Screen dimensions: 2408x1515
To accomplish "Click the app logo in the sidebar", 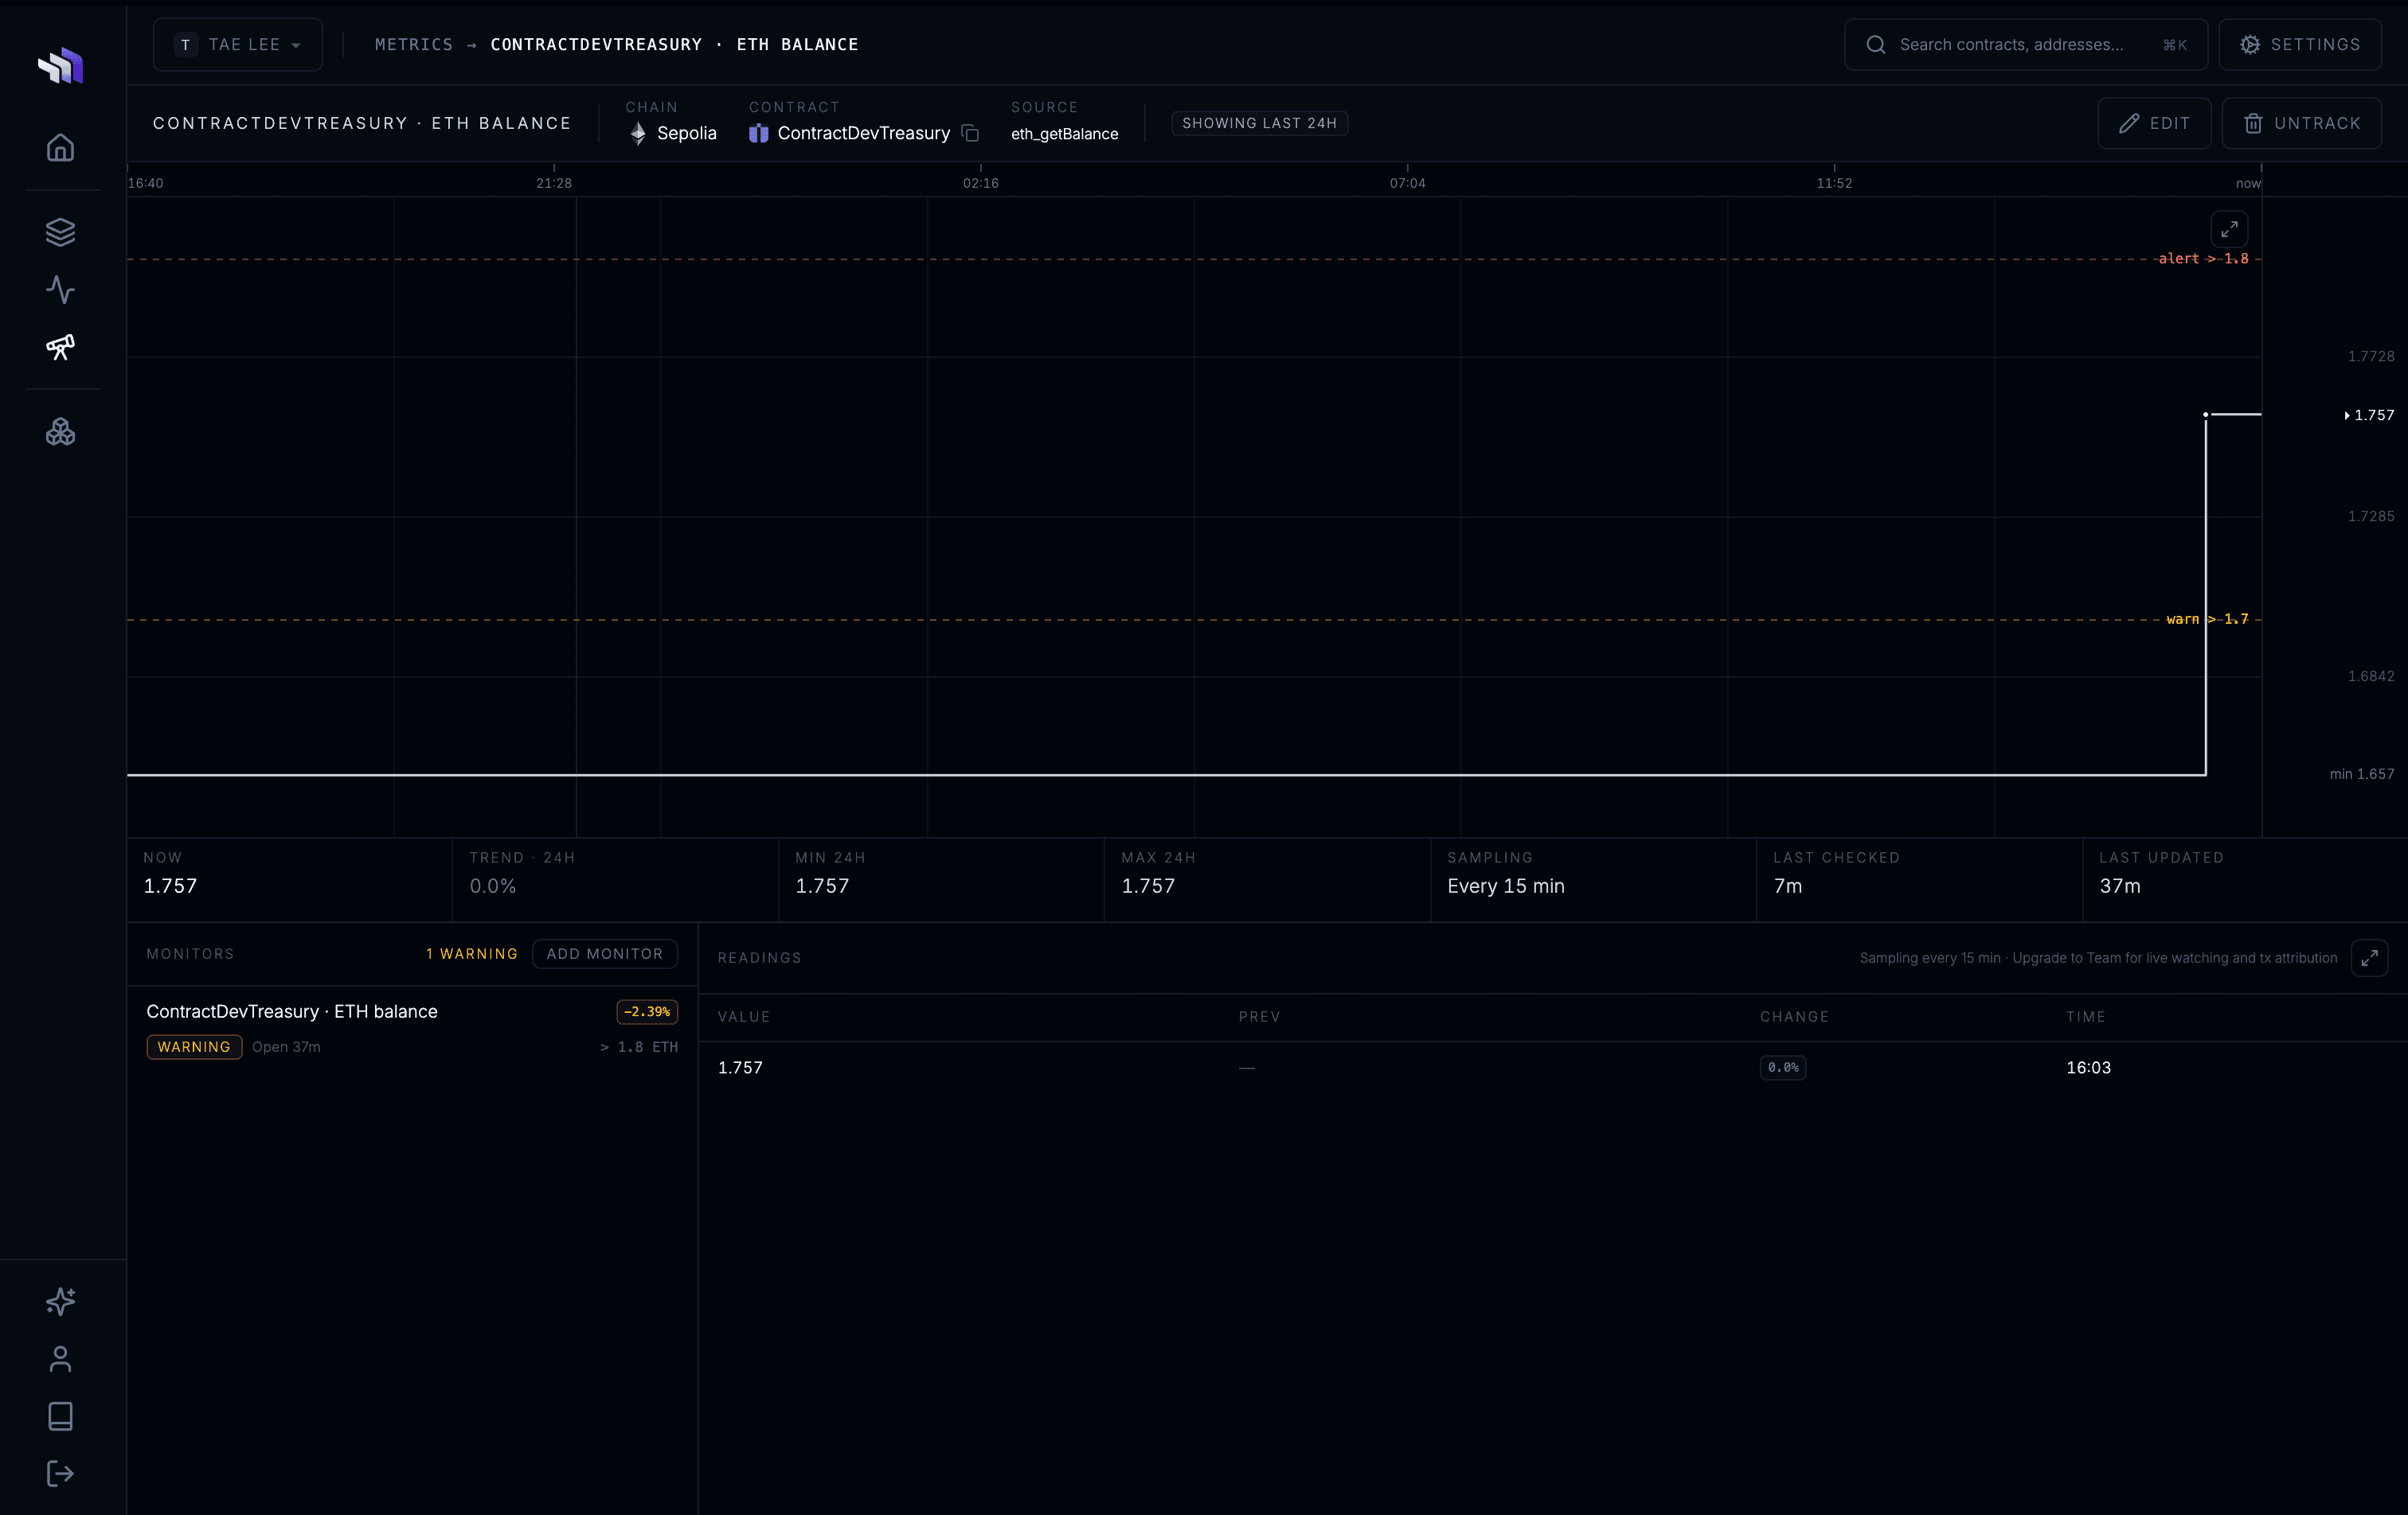I will click(x=61, y=66).
